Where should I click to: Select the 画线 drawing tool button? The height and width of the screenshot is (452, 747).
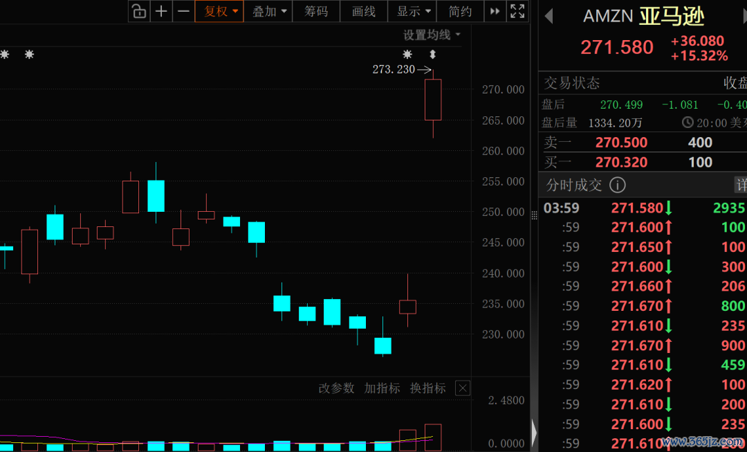[364, 12]
